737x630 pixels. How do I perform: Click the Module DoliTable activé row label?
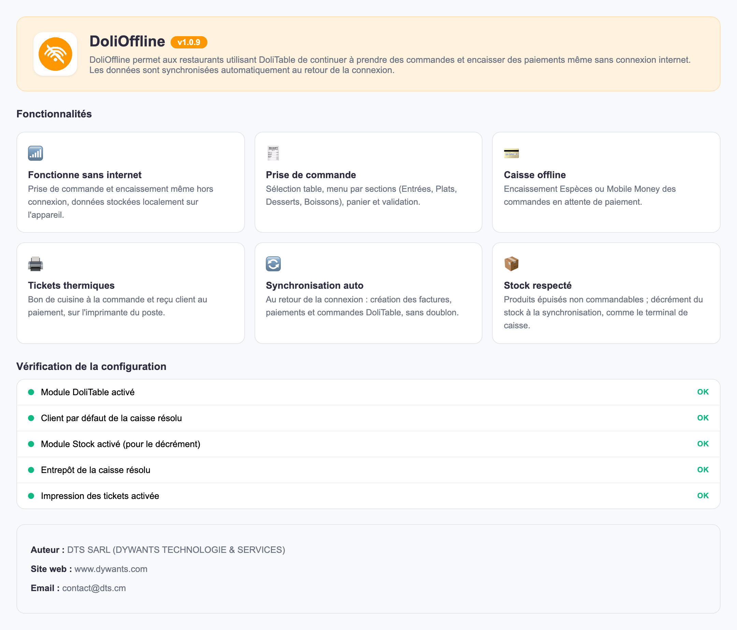(x=88, y=392)
